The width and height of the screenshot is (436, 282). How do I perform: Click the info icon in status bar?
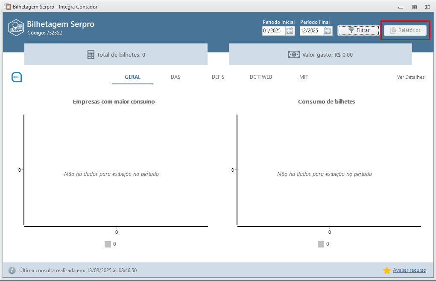click(x=12, y=270)
